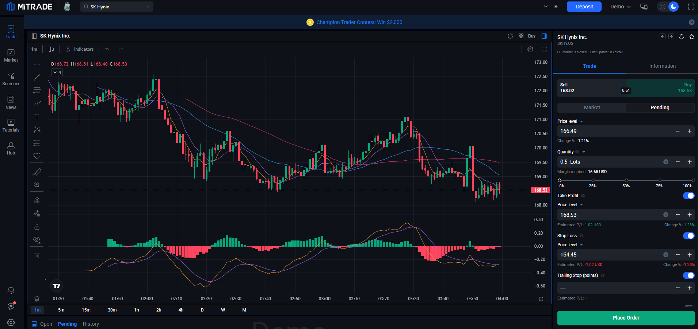Toggle magnet mode for drawings
Screen dimensions: 698x329
click(37, 200)
